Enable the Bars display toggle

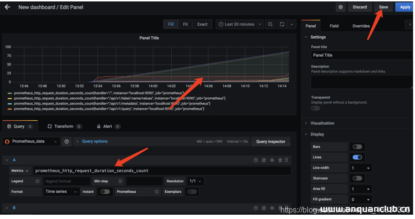tap(356, 147)
